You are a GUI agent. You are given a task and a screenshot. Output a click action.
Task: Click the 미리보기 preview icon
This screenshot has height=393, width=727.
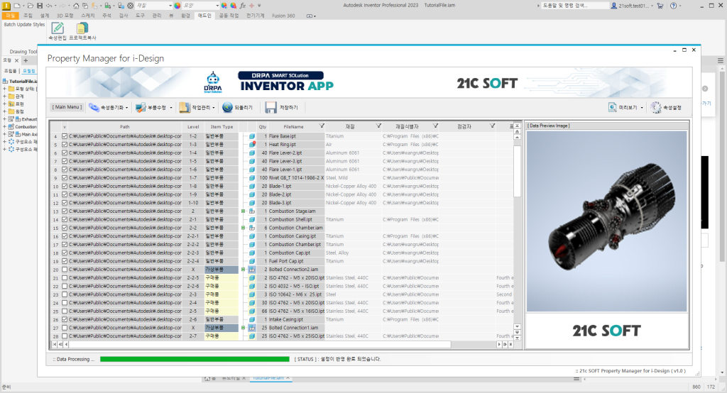tap(613, 108)
